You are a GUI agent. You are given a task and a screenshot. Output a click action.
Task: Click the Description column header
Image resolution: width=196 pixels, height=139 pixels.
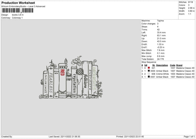click(162, 65)
